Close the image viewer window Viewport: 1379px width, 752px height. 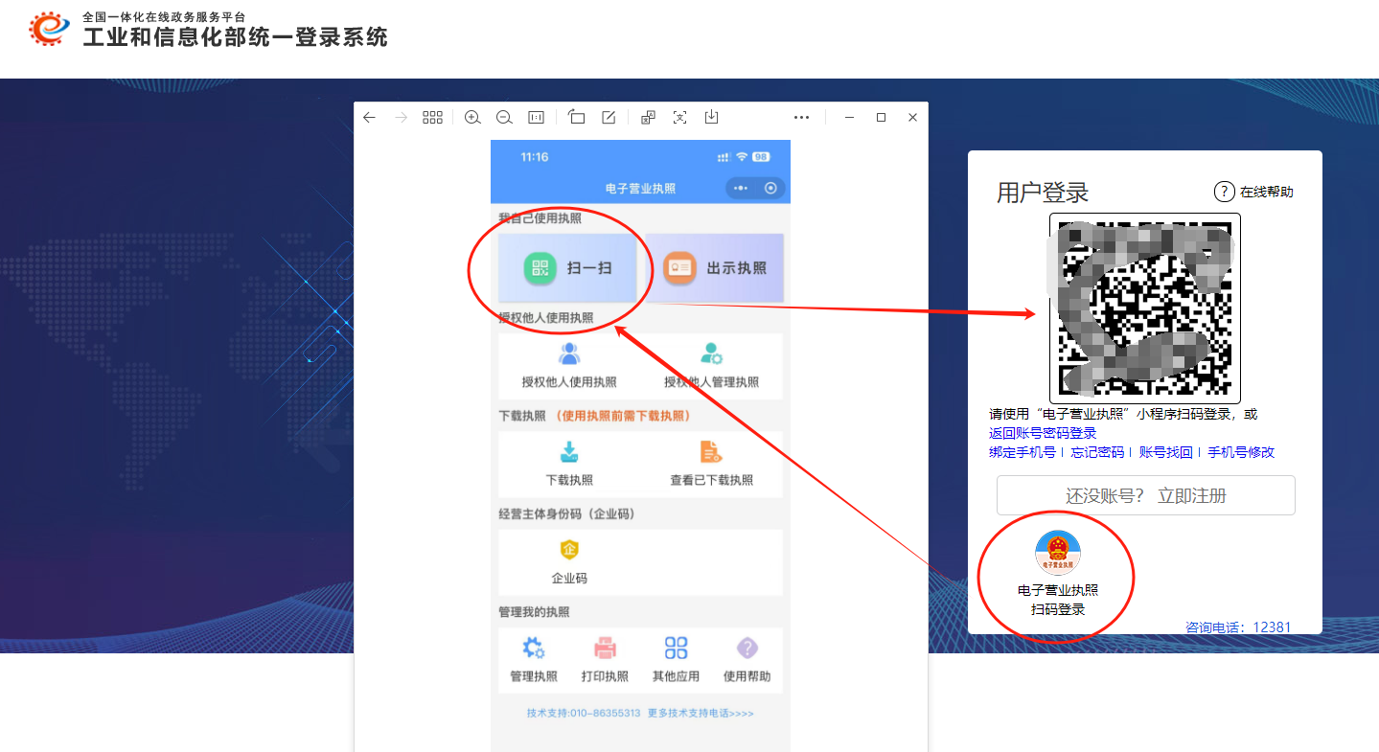912,117
